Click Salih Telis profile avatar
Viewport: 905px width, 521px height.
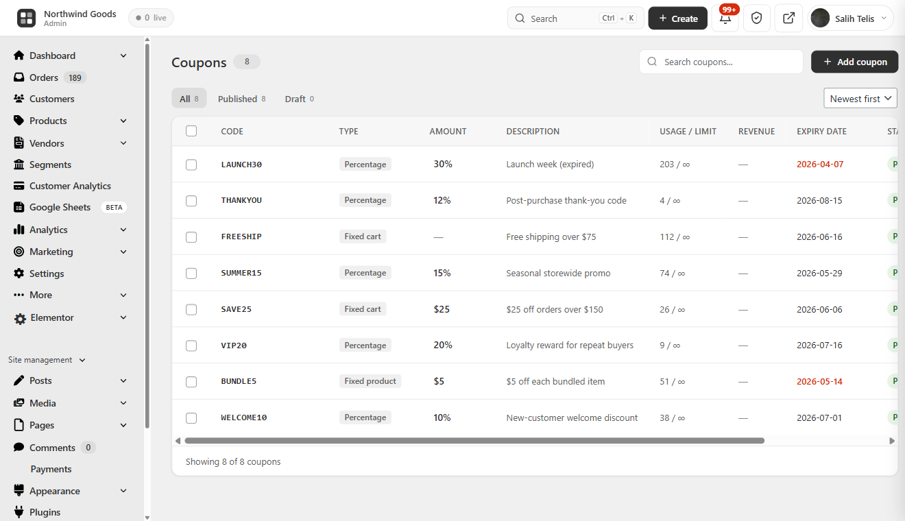(820, 19)
